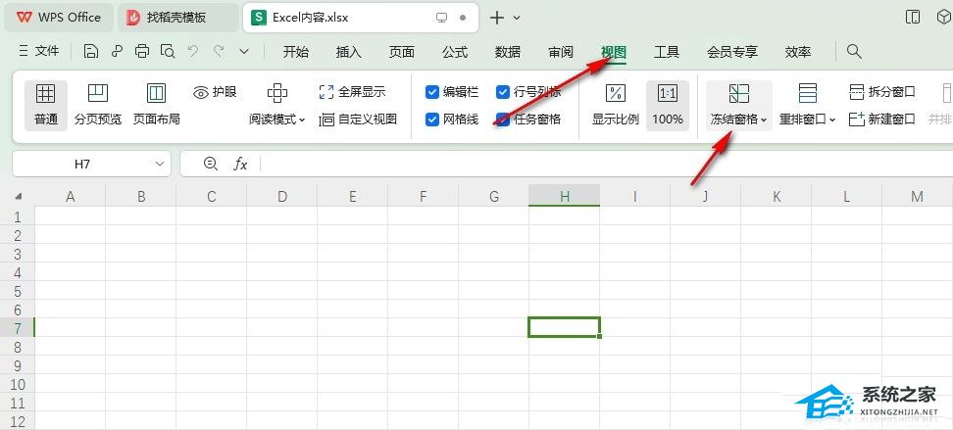
Task: Click the Redo arrow icon
Action: 219,52
